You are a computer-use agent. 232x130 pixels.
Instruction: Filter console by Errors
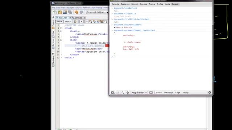159,92
